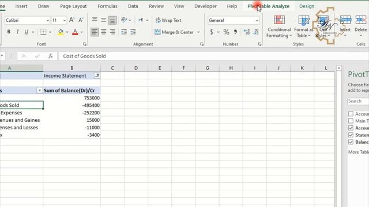Viewport: 369px width, 207px height.
Task: Open fill color dropdown arrow
Action: point(67,32)
